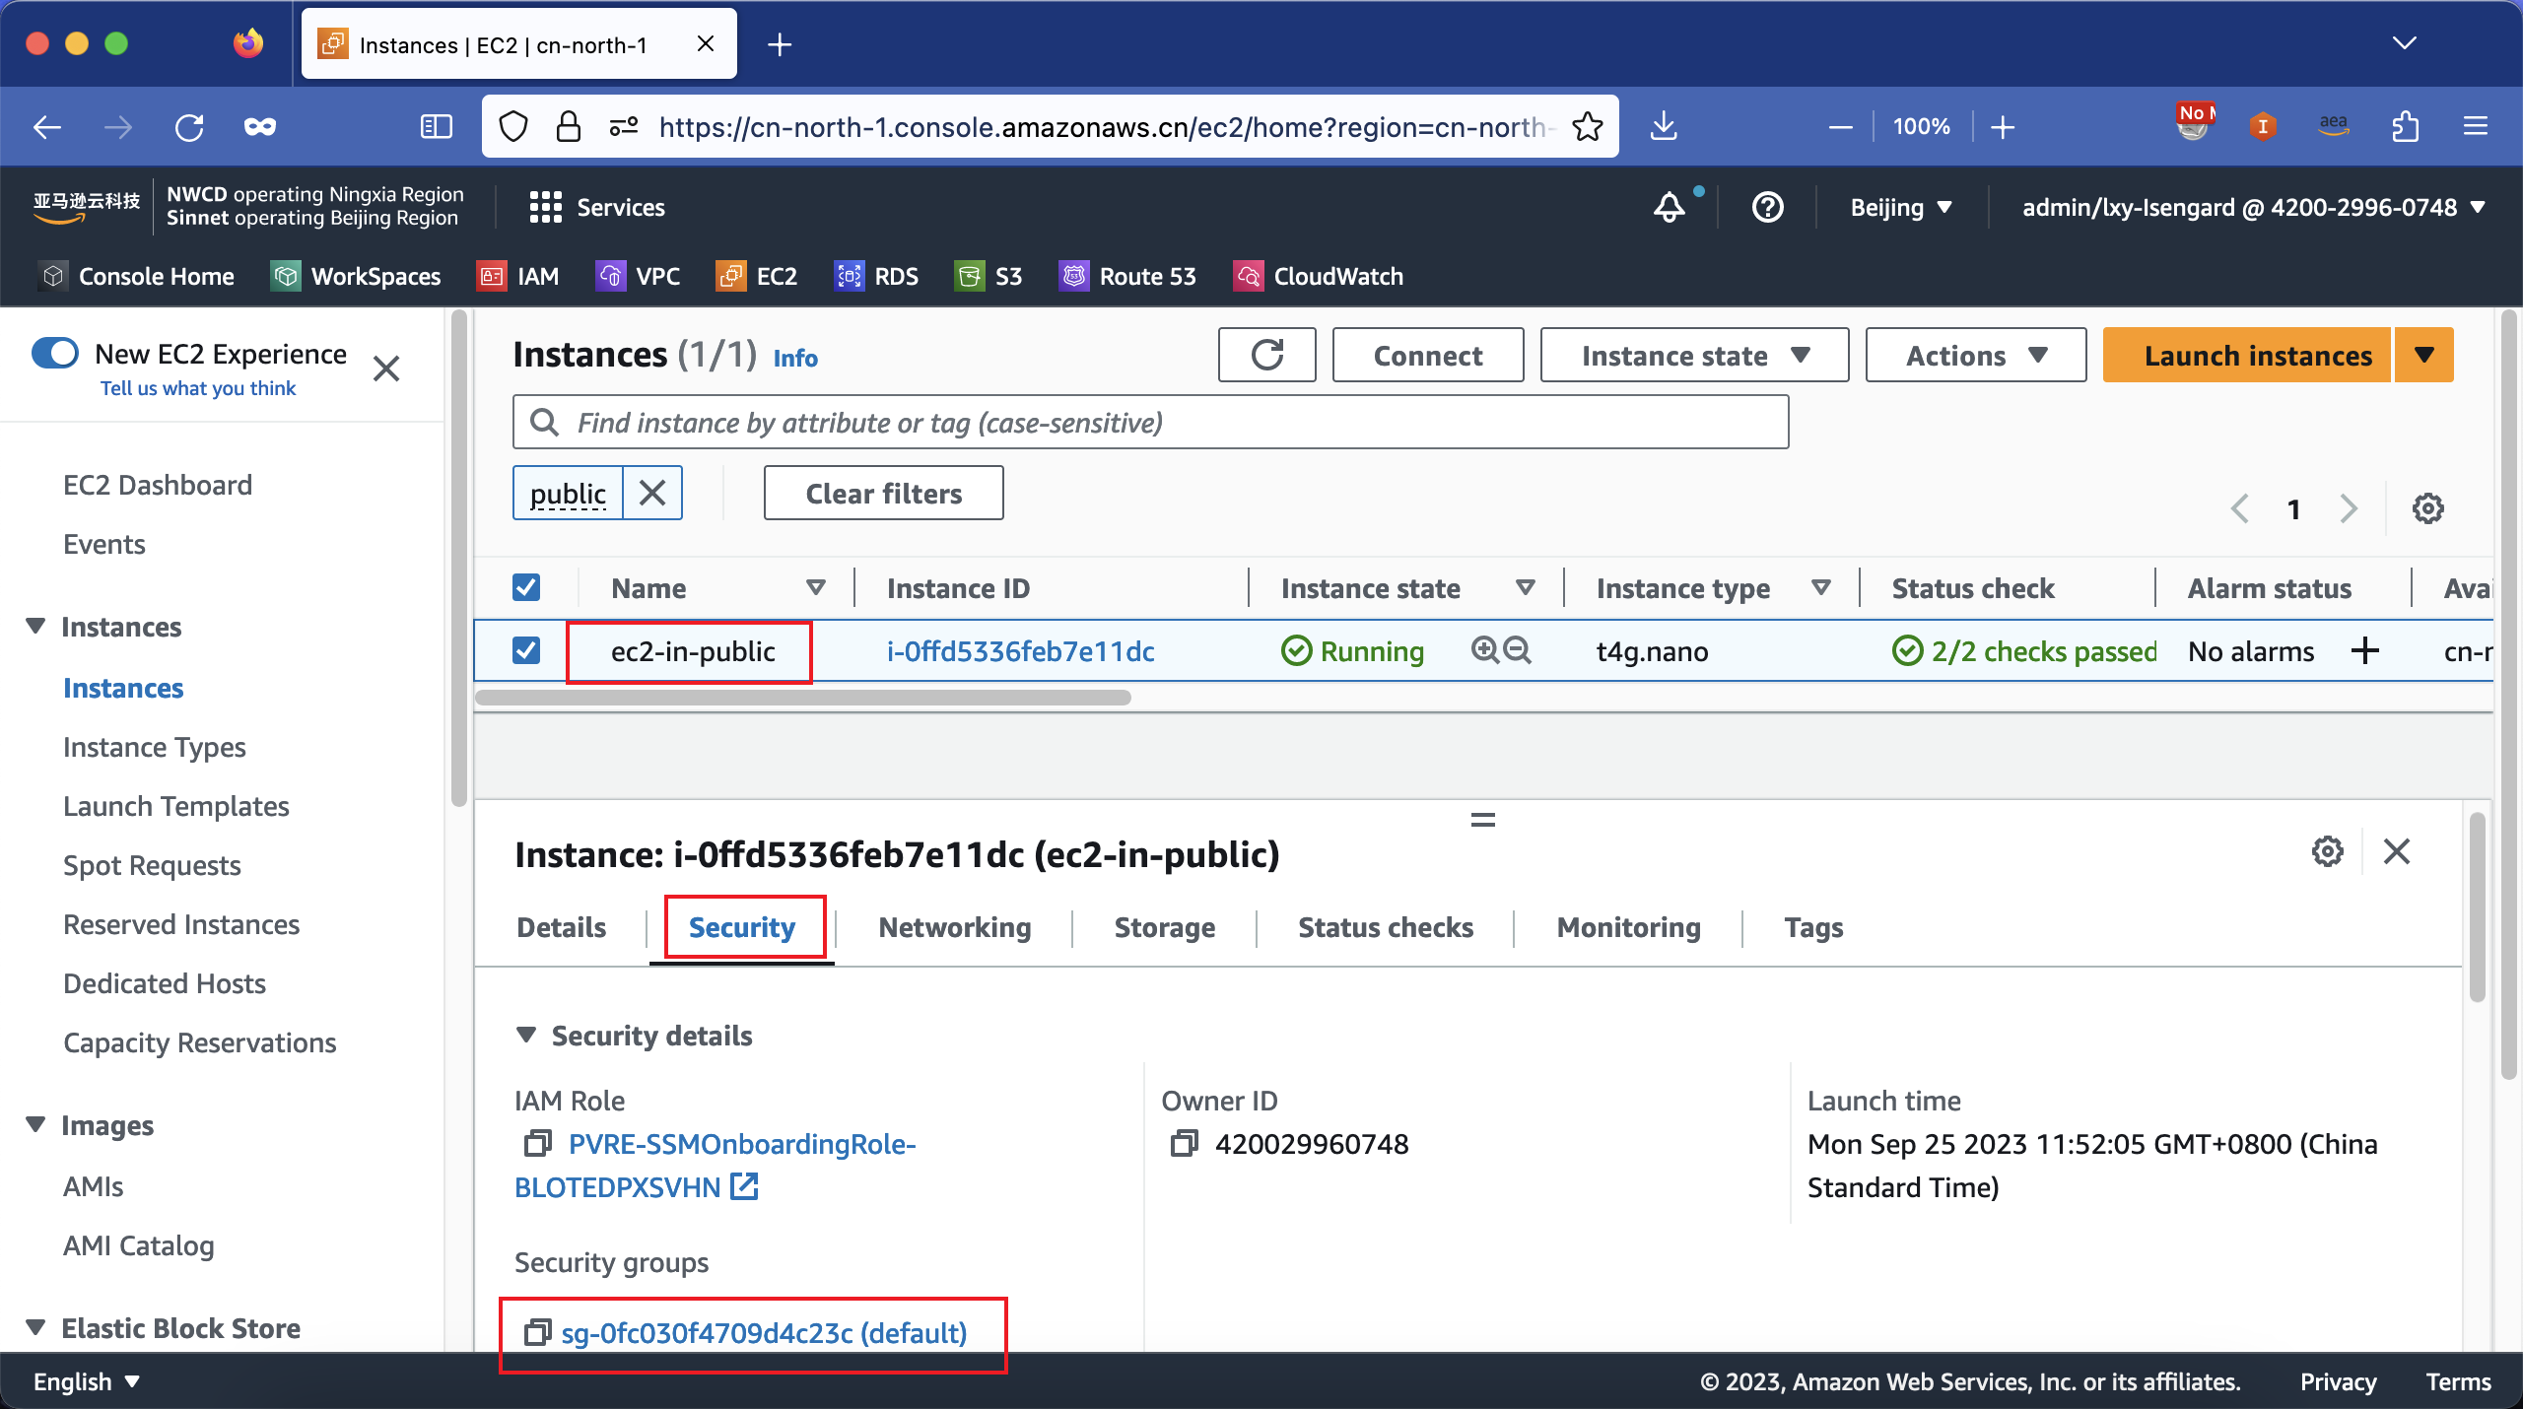Image resolution: width=2523 pixels, height=1409 pixels.
Task: Reload the page with the refresh icon
Action: coord(188,126)
